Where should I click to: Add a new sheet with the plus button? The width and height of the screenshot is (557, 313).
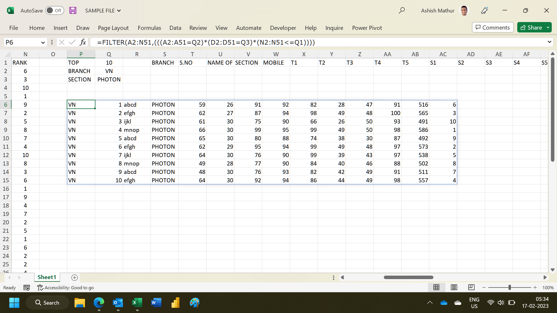click(x=74, y=277)
